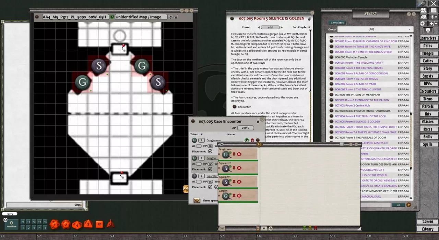Click the Templates button in Story window
Viewport: 439px width, 240px height.
click(337, 23)
